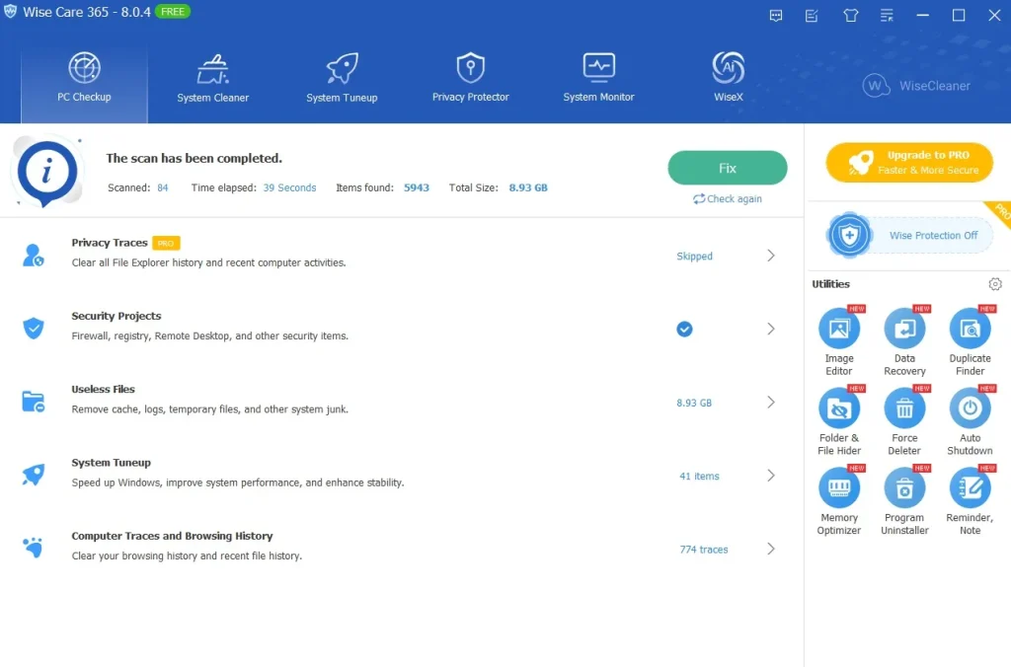Open the Program Uninstaller utility
Viewport: 1011px width, 667px height.
click(904, 501)
